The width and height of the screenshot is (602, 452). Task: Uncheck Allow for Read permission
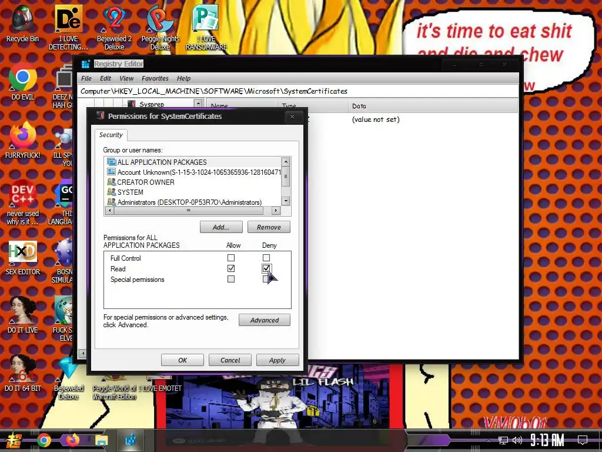tap(230, 268)
